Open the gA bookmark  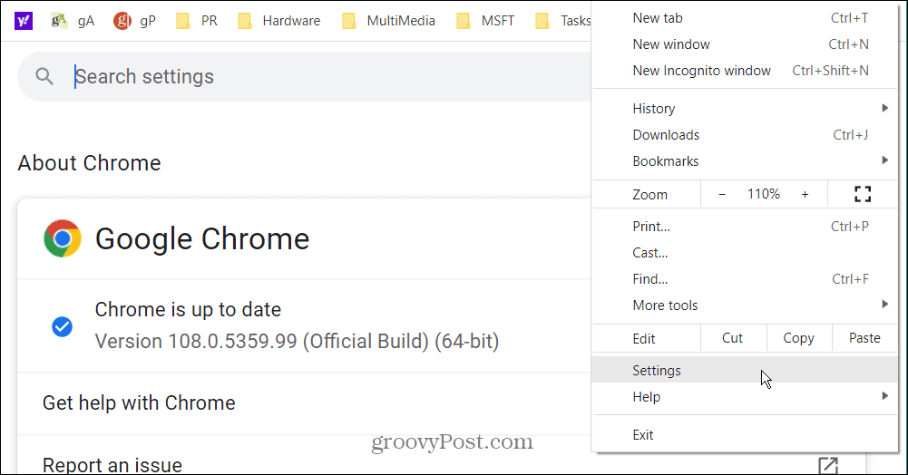pyautogui.click(x=73, y=21)
